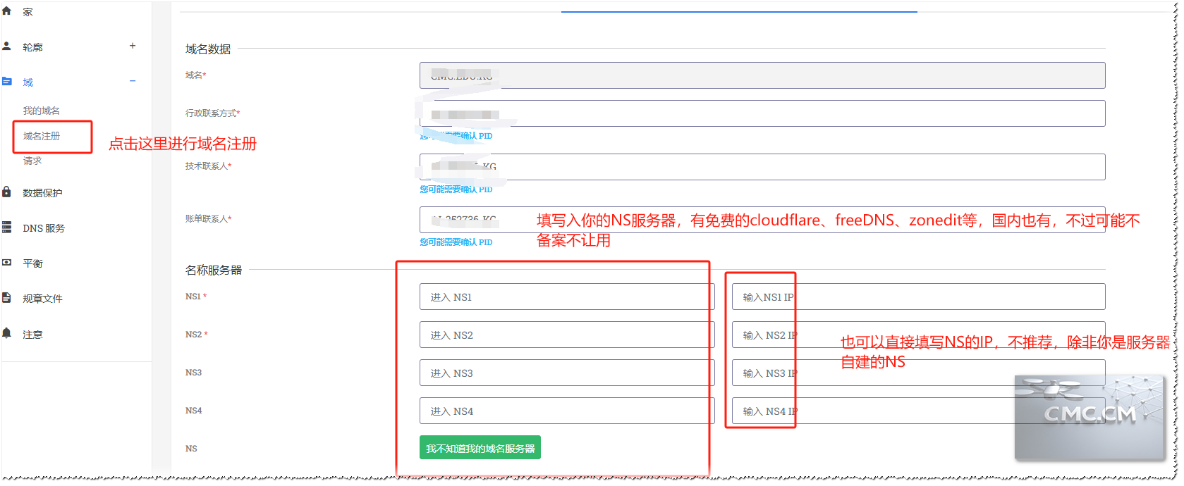Open 我的域名 submenu item
1184x486 pixels.
(x=41, y=111)
